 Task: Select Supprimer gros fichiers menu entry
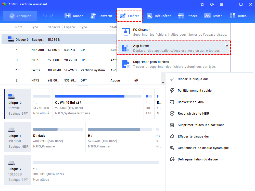(173, 64)
